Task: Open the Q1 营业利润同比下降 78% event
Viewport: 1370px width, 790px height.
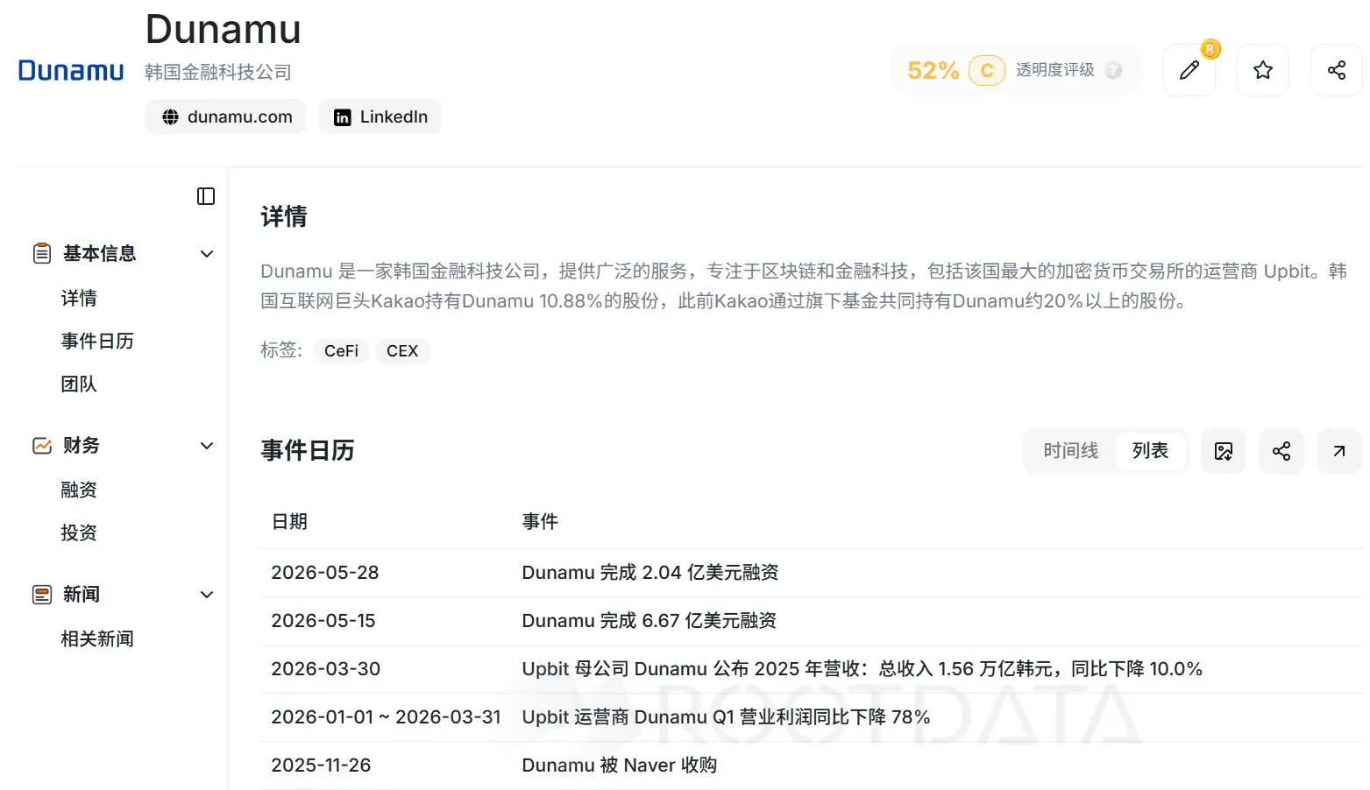Action: (727, 717)
